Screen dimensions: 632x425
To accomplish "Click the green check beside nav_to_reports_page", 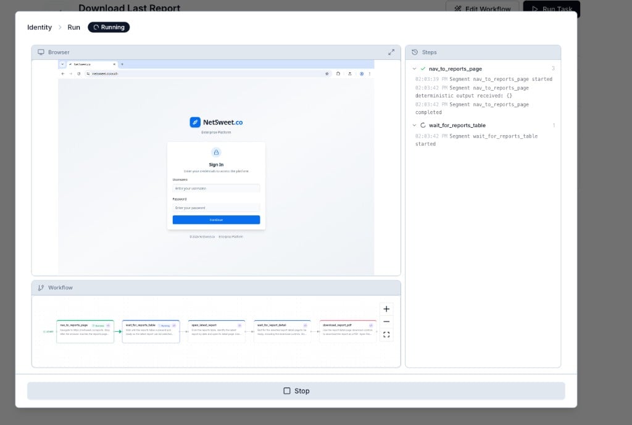I will (423, 69).
